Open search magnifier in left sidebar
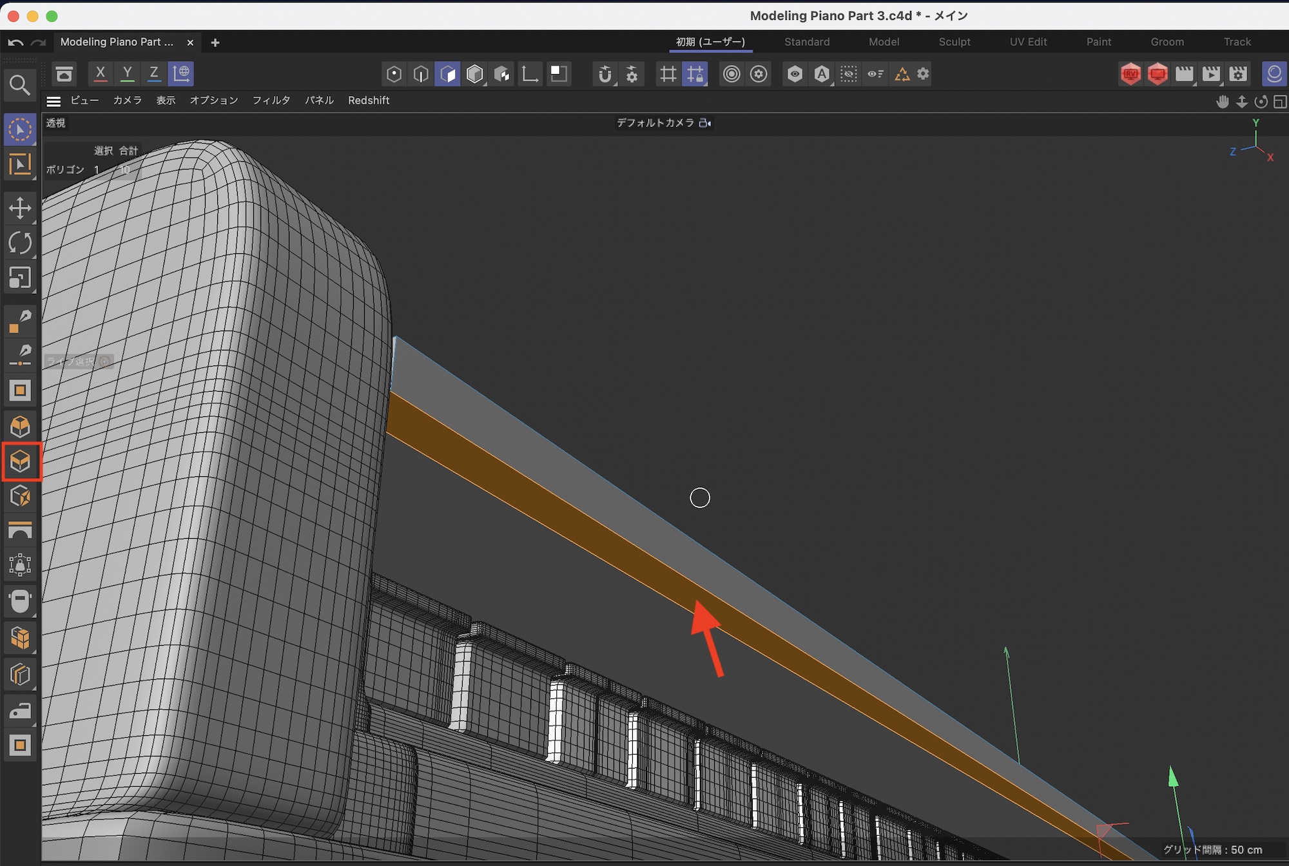Viewport: 1289px width, 866px height. pos(20,85)
